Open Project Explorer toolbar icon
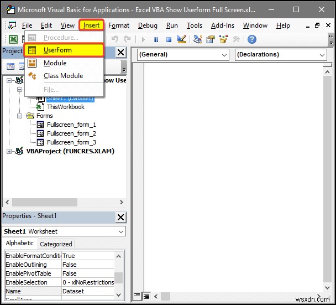Screen dimensions: 336x305 (198, 39)
